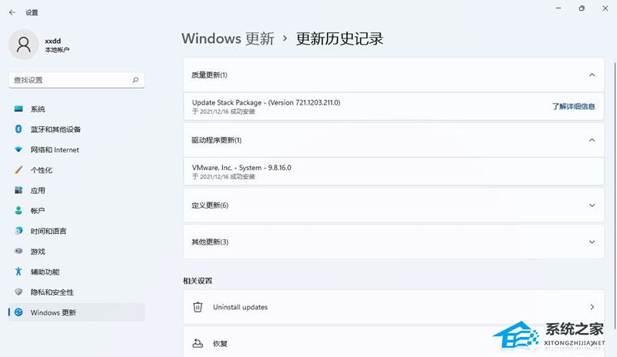Expand the 其他更新(3) section
617x357 pixels.
(x=592, y=242)
